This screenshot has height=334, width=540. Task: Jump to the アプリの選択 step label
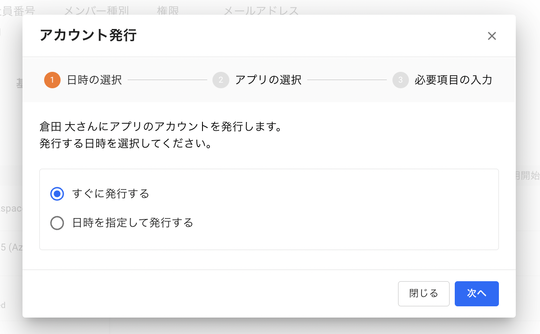(x=268, y=80)
